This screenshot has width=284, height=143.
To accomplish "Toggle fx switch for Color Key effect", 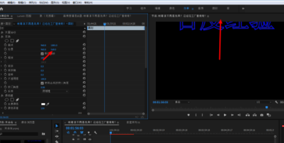I will (x=2, y=95).
